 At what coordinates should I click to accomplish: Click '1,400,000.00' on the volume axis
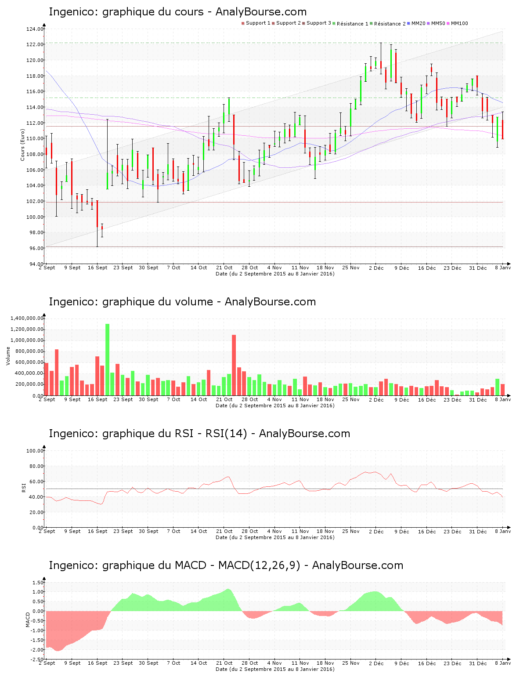coord(28,318)
